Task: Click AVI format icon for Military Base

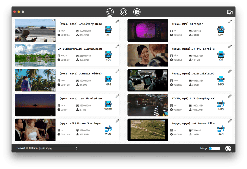Action: tap(108, 30)
